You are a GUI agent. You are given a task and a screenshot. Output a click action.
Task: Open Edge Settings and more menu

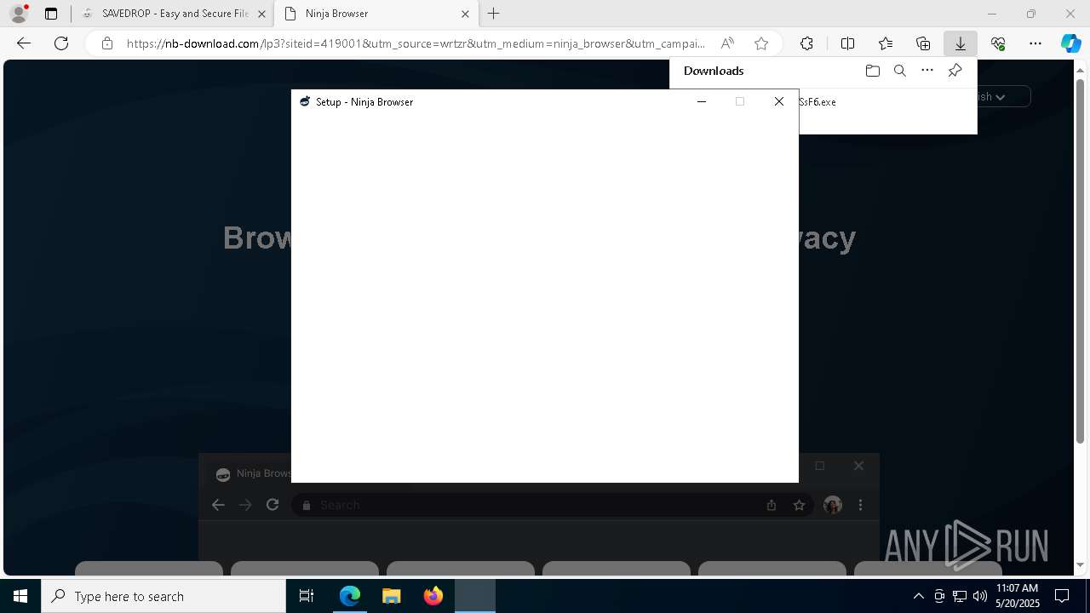pos(1035,43)
